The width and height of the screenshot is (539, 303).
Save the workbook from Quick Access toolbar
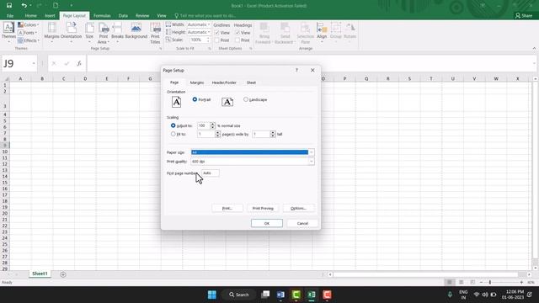9,6
